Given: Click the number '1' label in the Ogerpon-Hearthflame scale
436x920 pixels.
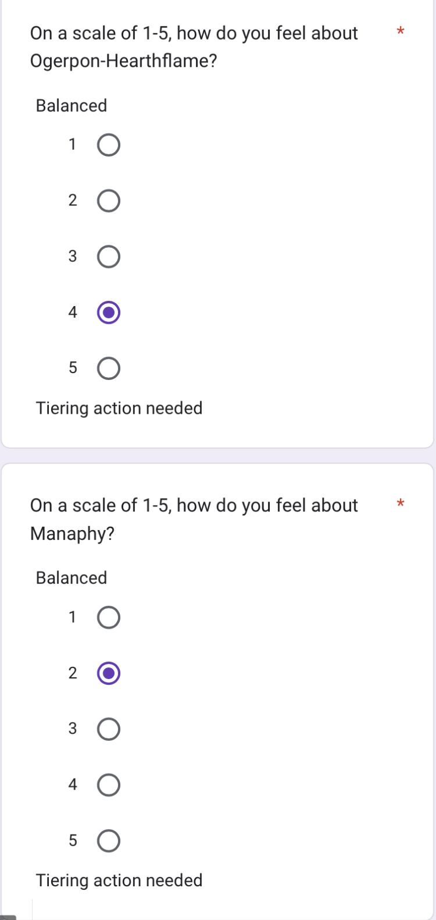Looking at the screenshot, I should pyautogui.click(x=73, y=144).
